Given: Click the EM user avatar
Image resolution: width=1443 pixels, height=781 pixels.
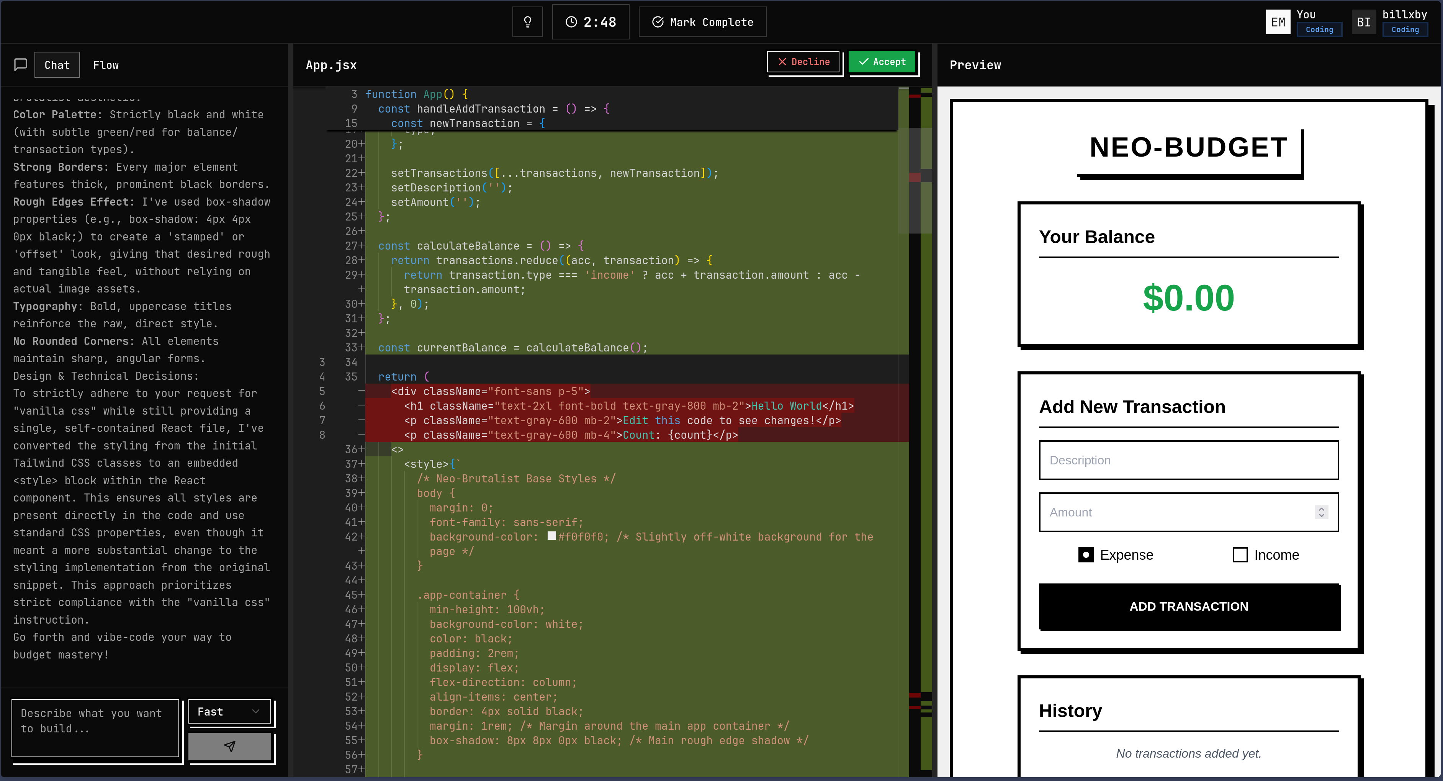Looking at the screenshot, I should 1278,22.
